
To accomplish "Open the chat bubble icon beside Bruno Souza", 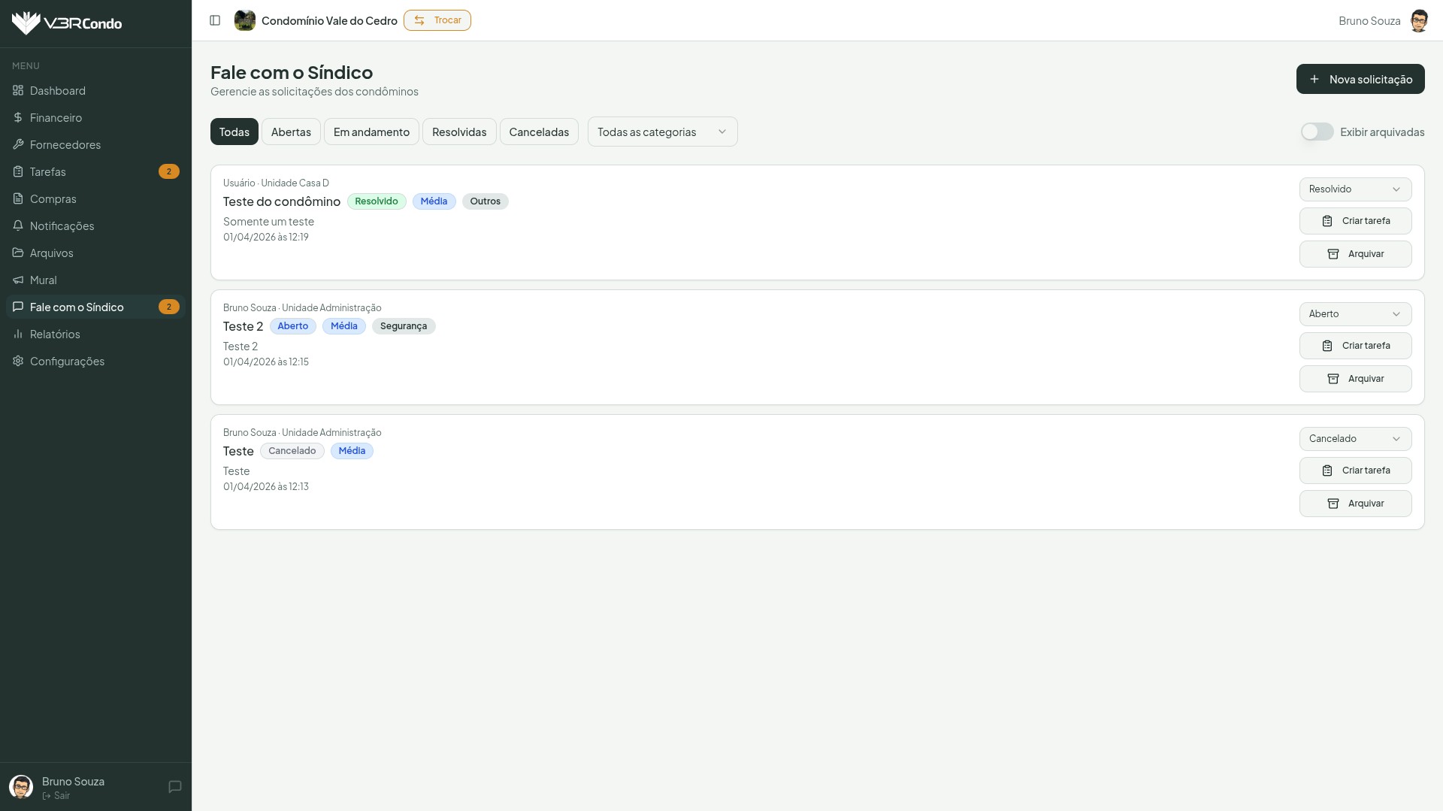I will [175, 787].
